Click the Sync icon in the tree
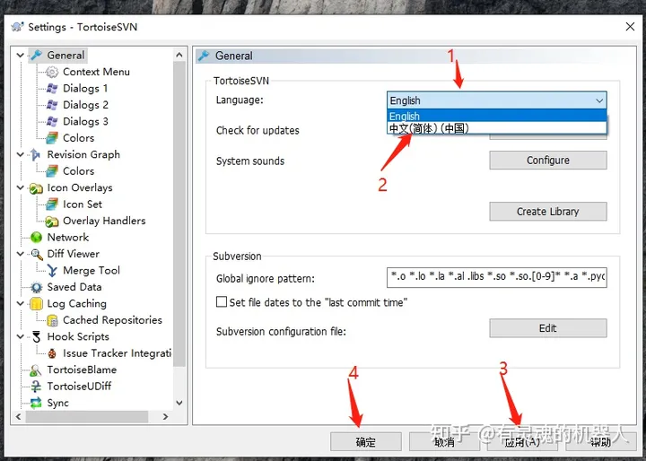The height and width of the screenshot is (461, 646). [37, 403]
